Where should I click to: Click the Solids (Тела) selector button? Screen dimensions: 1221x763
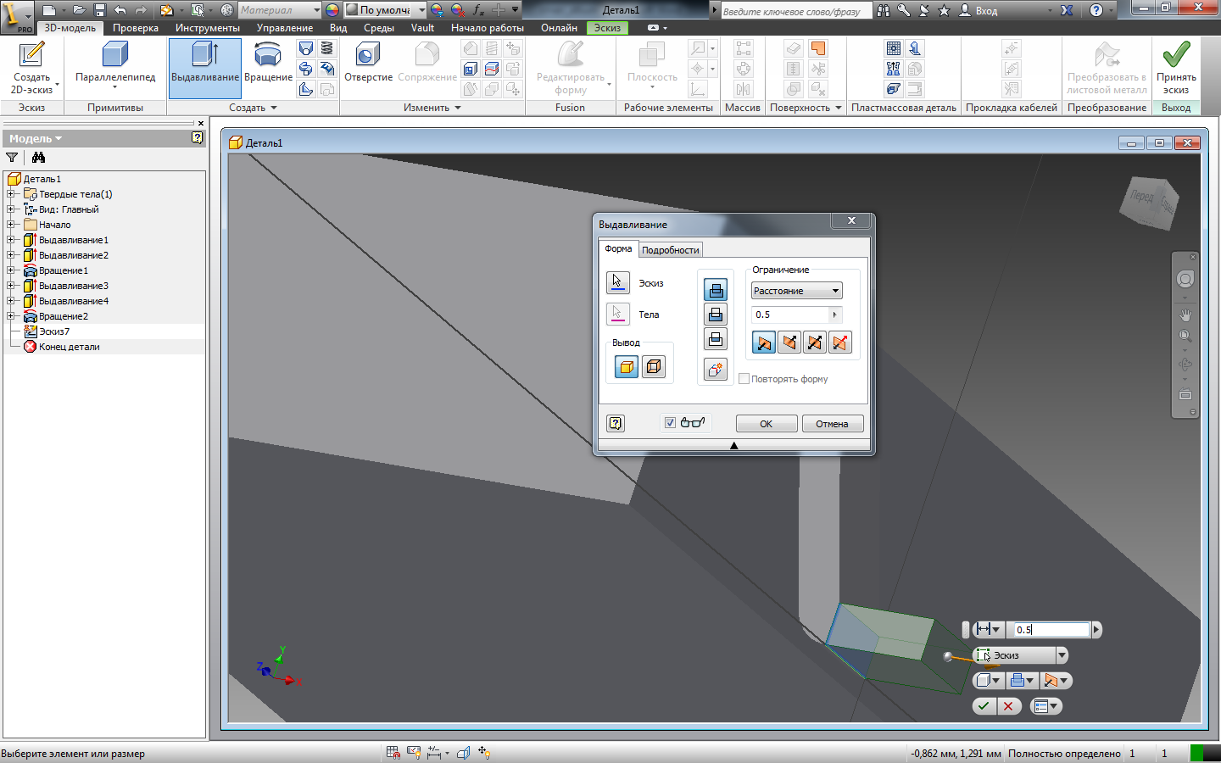(x=617, y=314)
